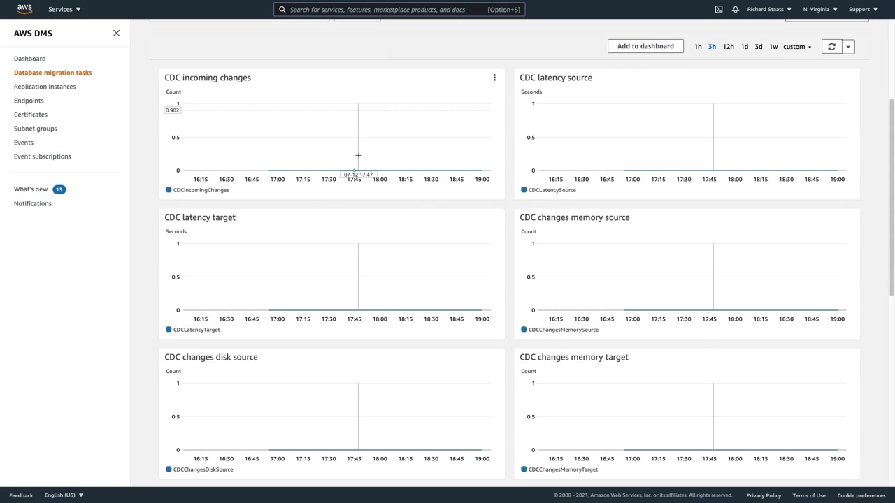Open the CloudShell terminal icon
This screenshot has width=895, height=503.
pyautogui.click(x=719, y=9)
